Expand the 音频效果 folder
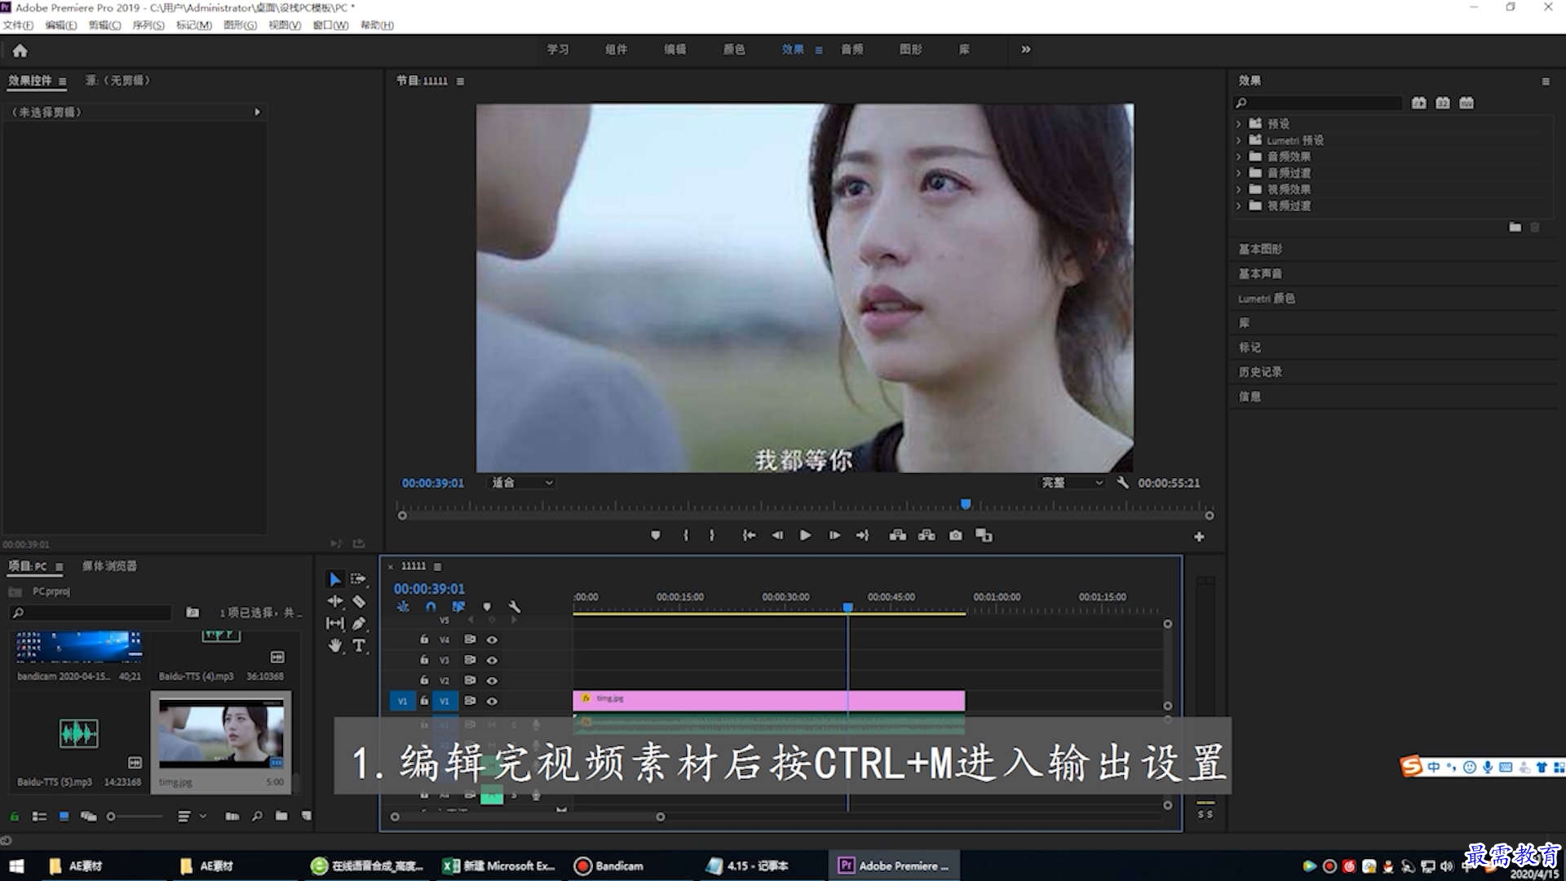The image size is (1566, 881). (1238, 157)
